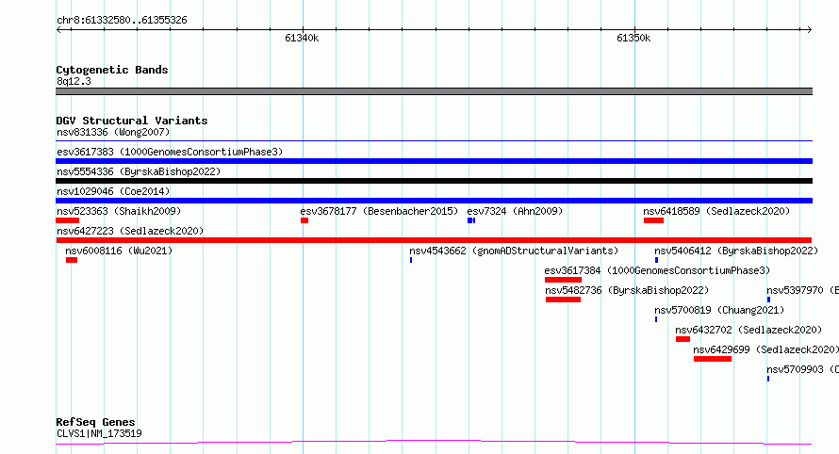
Task: Click the 61350k ruler tick label
Action: (x=633, y=38)
